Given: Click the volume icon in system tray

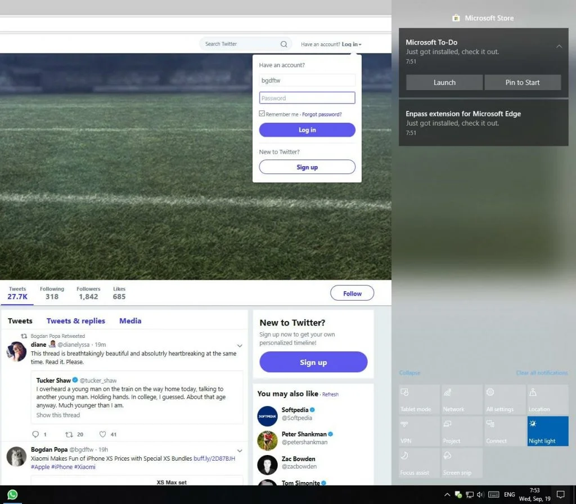Looking at the screenshot, I should click(x=480, y=494).
